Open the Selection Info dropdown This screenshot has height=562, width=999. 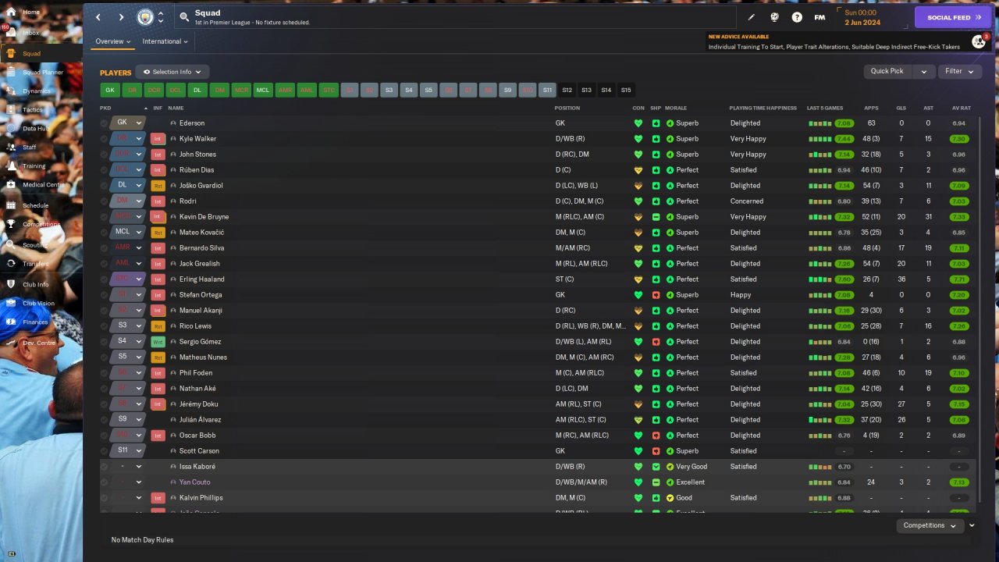coord(172,72)
